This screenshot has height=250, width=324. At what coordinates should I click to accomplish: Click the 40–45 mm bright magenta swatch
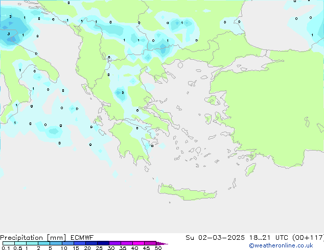coord(138,243)
